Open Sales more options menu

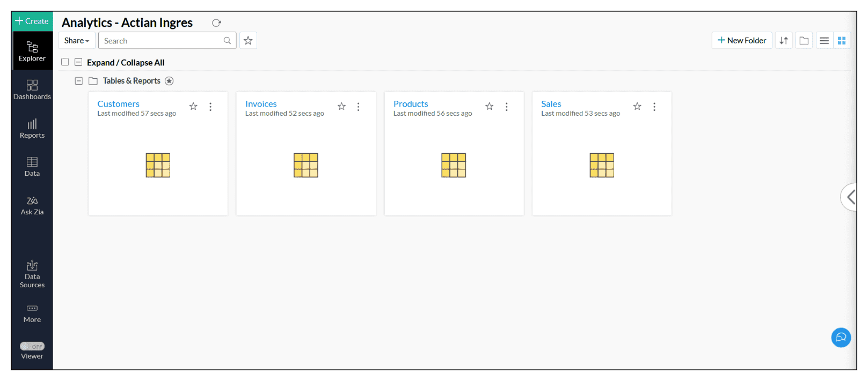[x=654, y=107]
